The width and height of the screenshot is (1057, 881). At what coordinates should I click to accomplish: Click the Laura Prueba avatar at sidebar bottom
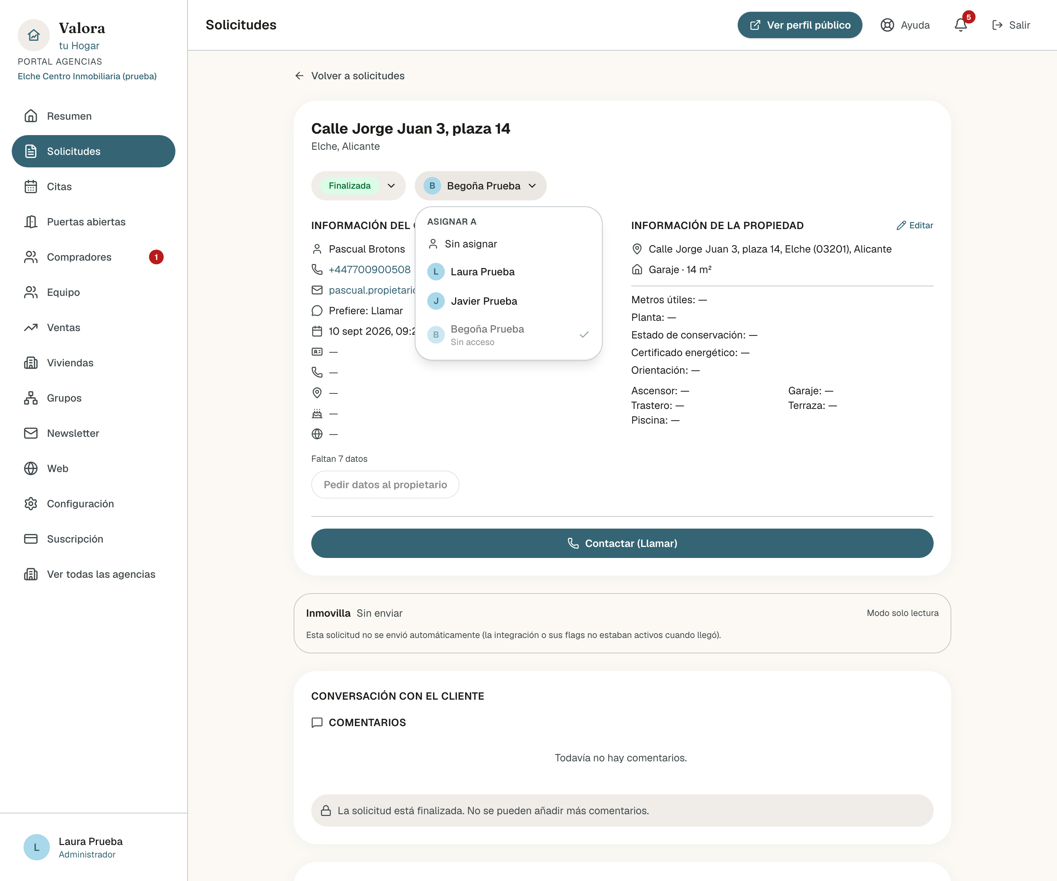[37, 847]
